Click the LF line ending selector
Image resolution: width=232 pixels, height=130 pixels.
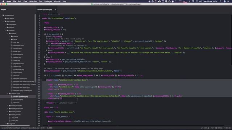(x=202, y=128)
